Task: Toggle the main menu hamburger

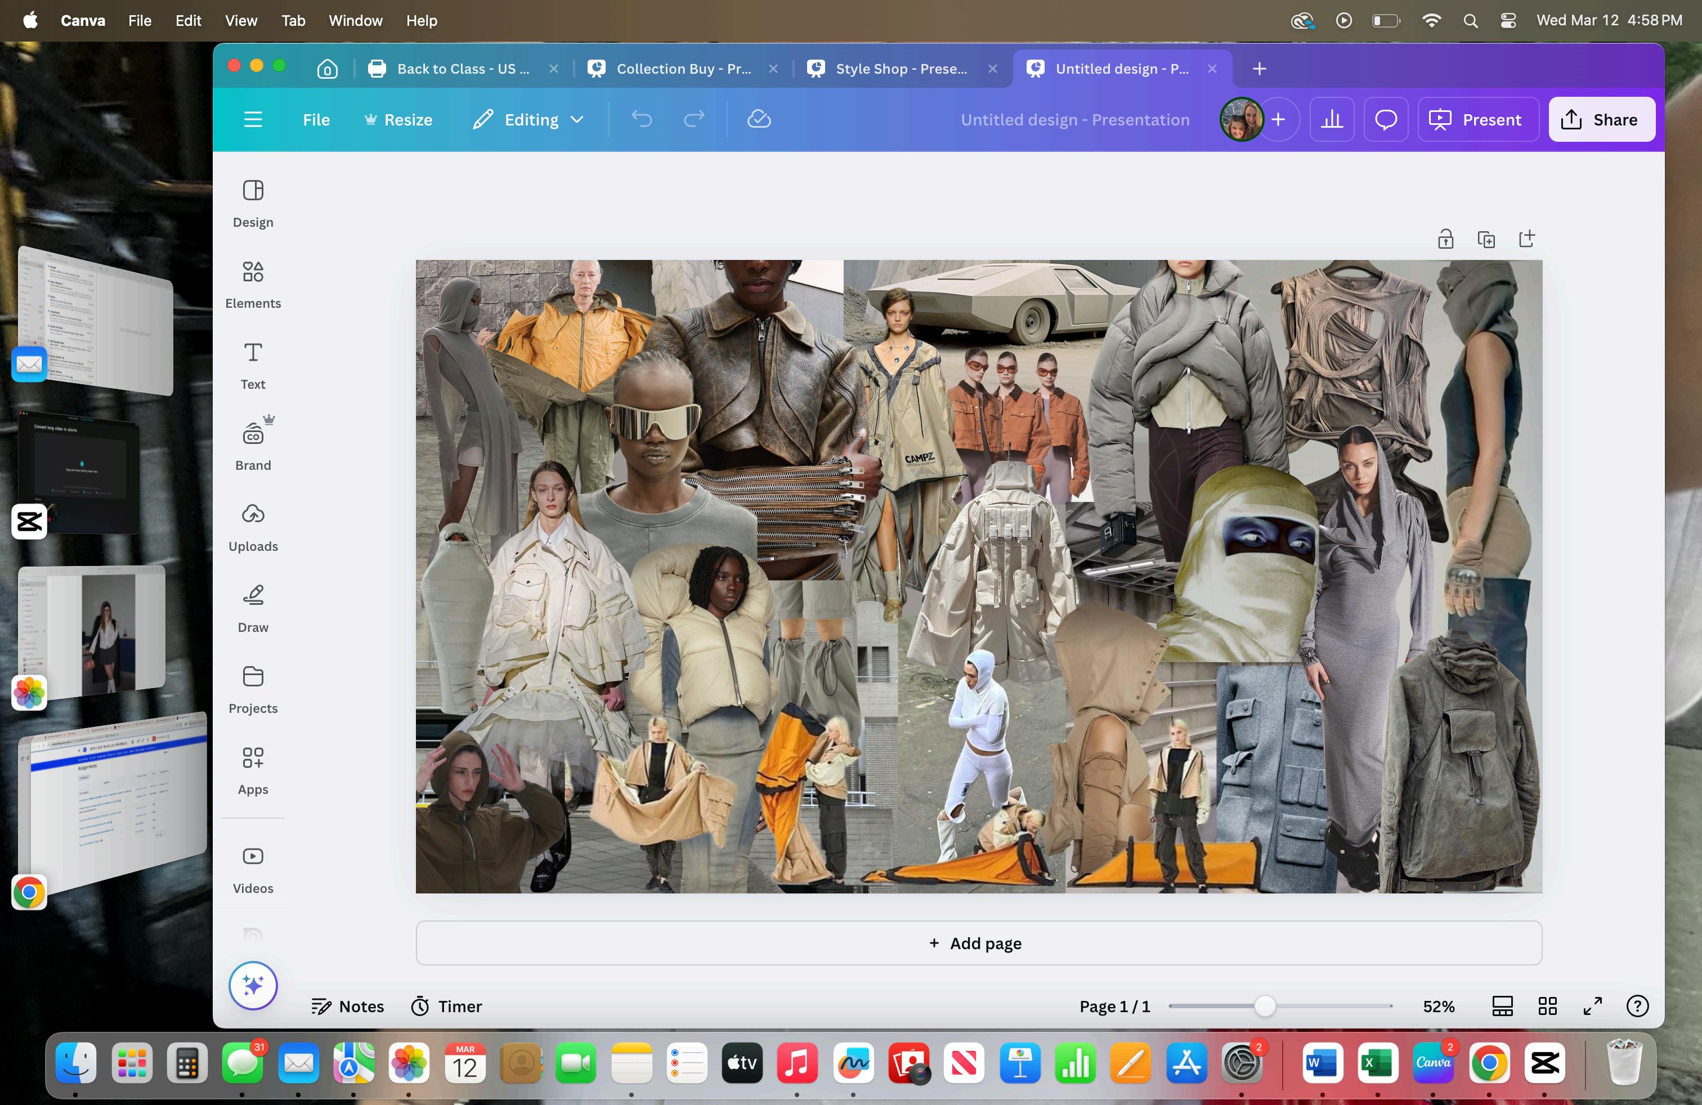Action: click(253, 119)
